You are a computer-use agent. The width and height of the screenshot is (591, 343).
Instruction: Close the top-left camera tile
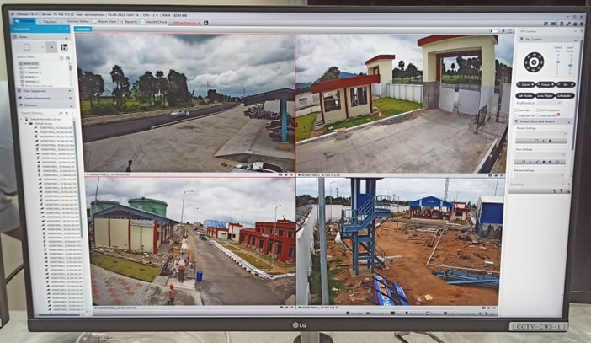click(291, 175)
